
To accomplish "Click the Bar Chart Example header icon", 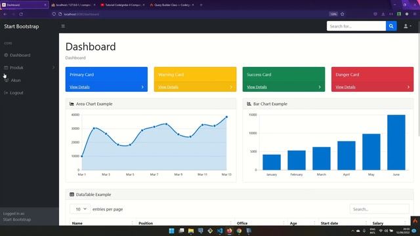I will [x=249, y=104].
